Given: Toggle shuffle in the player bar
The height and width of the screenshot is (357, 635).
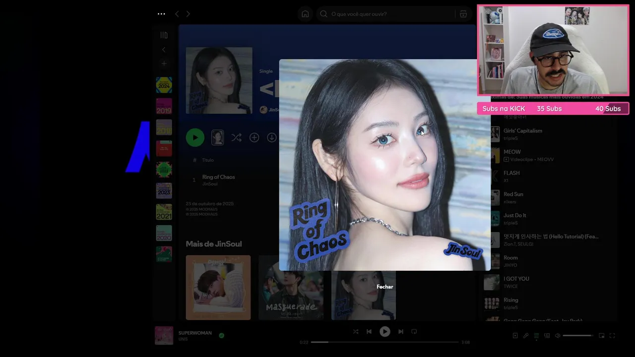Looking at the screenshot, I should [x=356, y=332].
